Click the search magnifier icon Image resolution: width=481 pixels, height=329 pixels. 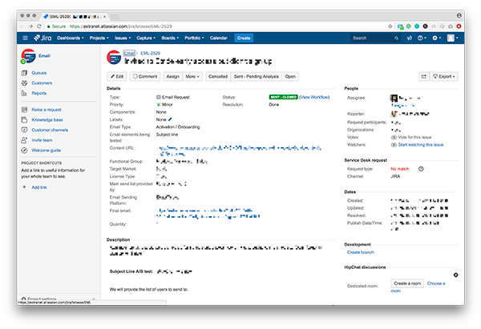pos(396,38)
